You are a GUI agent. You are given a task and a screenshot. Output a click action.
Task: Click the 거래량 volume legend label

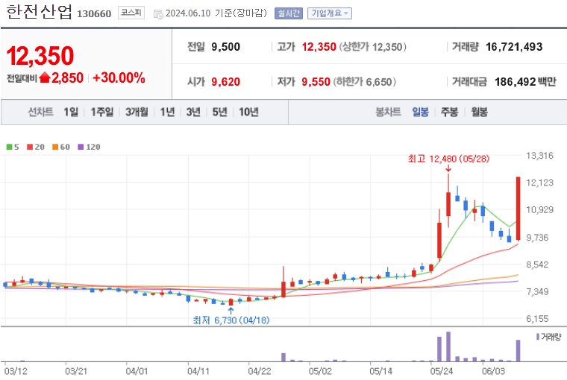click(x=548, y=337)
